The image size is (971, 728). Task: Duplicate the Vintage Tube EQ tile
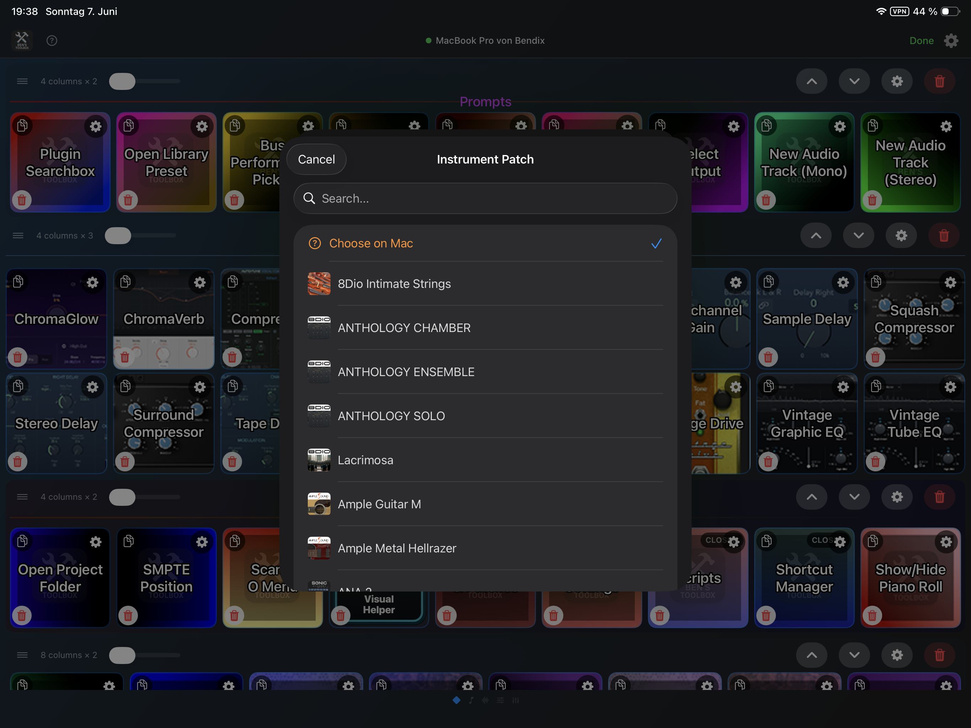point(876,386)
